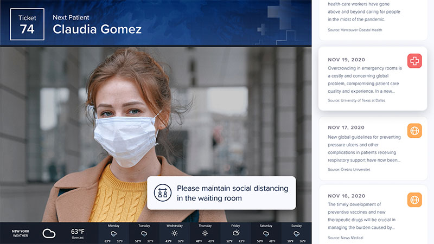The height and width of the screenshot is (244, 434).
Task: Open the Nov 16 preventive vaccines article
Action: click(373, 214)
